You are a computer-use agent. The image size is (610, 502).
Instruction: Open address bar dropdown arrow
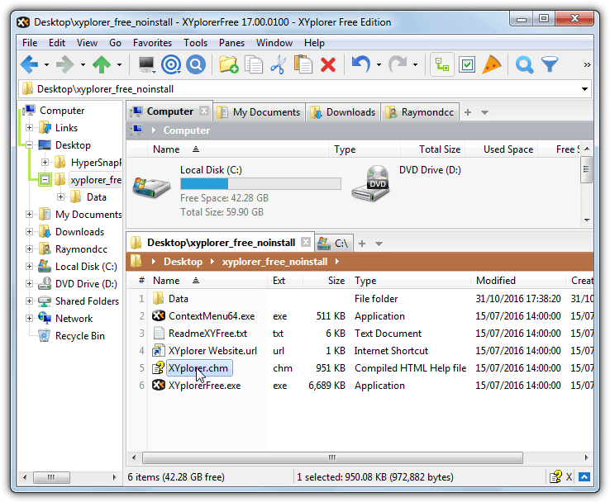(x=584, y=89)
